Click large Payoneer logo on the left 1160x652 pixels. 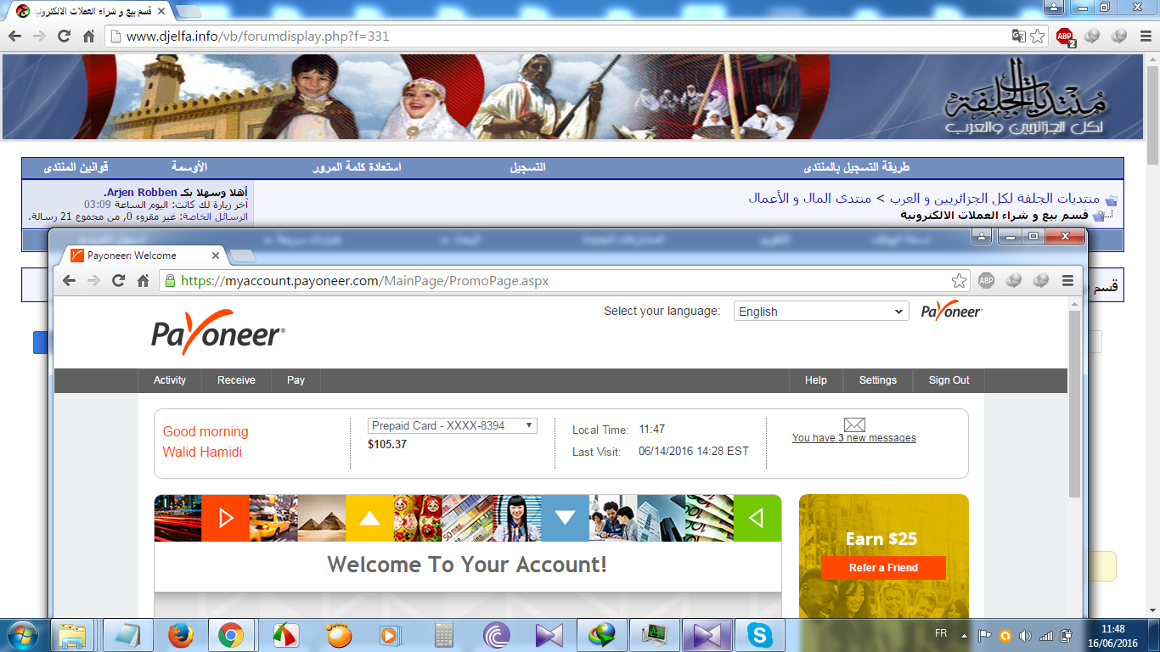pyautogui.click(x=218, y=334)
